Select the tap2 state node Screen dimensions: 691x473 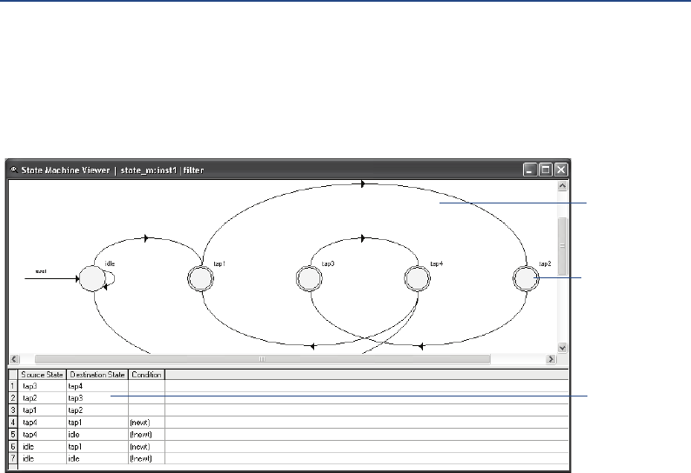pyautogui.click(x=525, y=278)
